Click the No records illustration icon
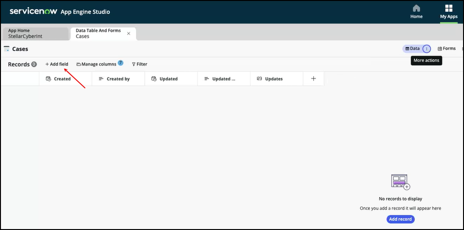This screenshot has width=464, height=230. pyautogui.click(x=400, y=182)
